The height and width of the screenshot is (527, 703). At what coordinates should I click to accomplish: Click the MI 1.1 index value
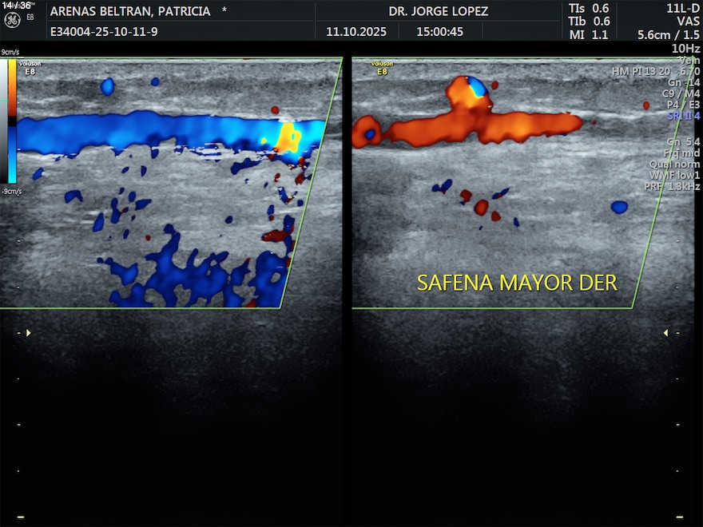[590, 34]
